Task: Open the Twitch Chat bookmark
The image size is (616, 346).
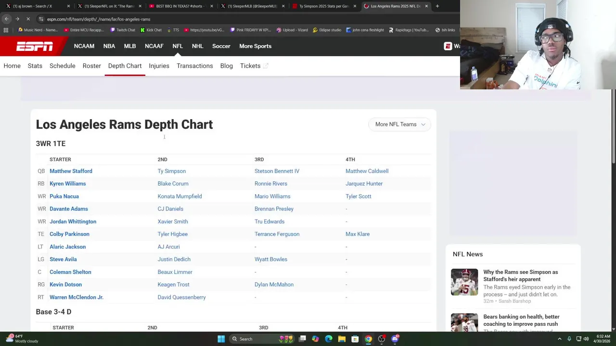Action: tap(123, 30)
